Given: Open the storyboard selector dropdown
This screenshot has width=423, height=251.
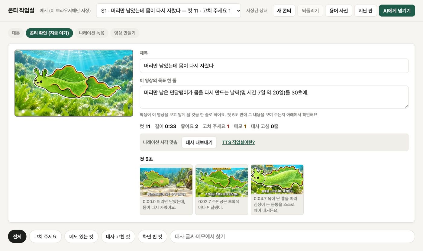Looking at the screenshot, I should [x=169, y=11].
